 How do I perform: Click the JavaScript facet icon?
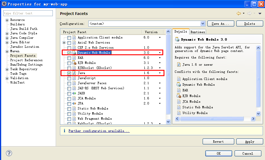tap(74, 78)
